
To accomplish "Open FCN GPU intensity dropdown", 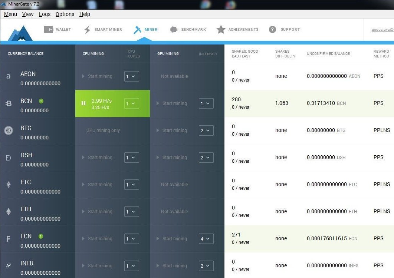I will click(x=206, y=239).
